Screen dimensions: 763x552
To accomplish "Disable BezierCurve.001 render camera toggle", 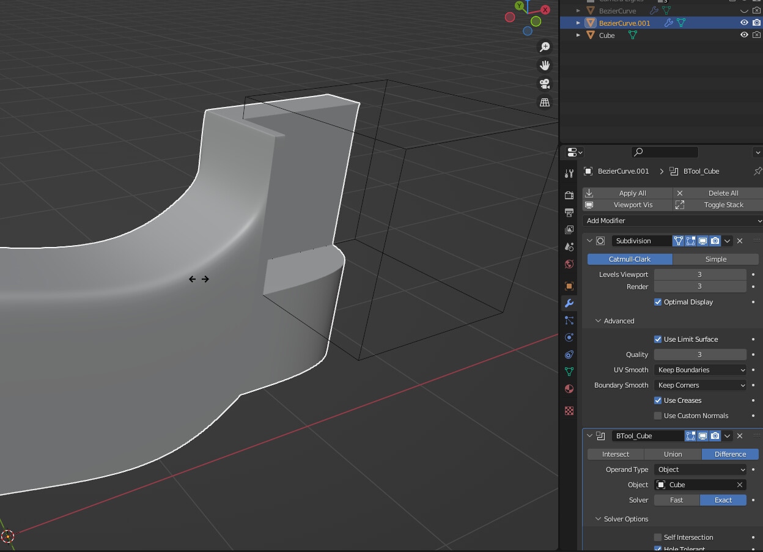I will click(757, 23).
